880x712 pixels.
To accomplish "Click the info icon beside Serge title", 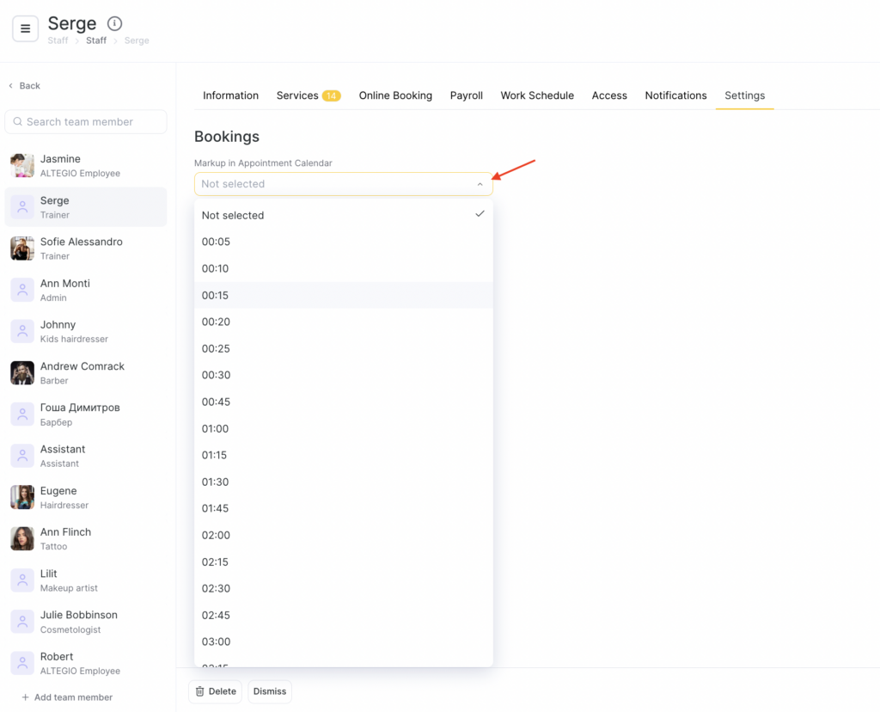I will [114, 24].
